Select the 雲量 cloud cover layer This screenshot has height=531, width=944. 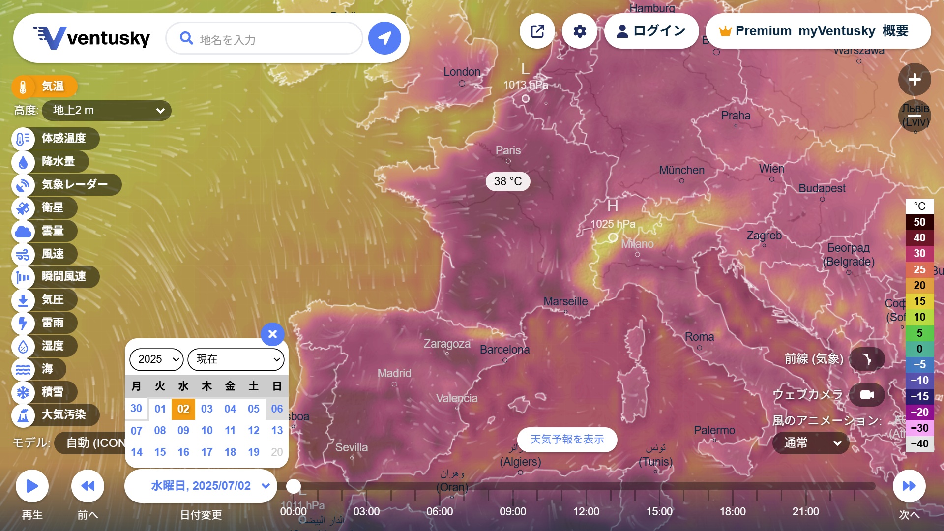pos(44,231)
